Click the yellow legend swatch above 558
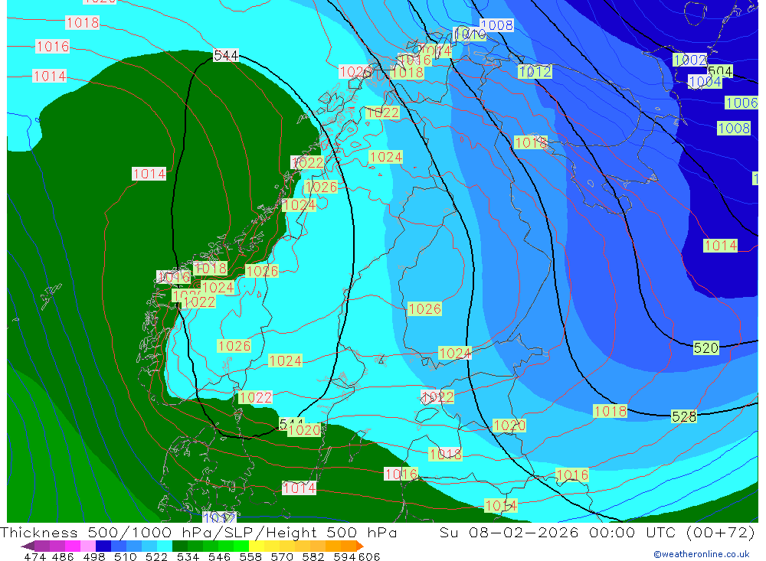 [x=257, y=546]
